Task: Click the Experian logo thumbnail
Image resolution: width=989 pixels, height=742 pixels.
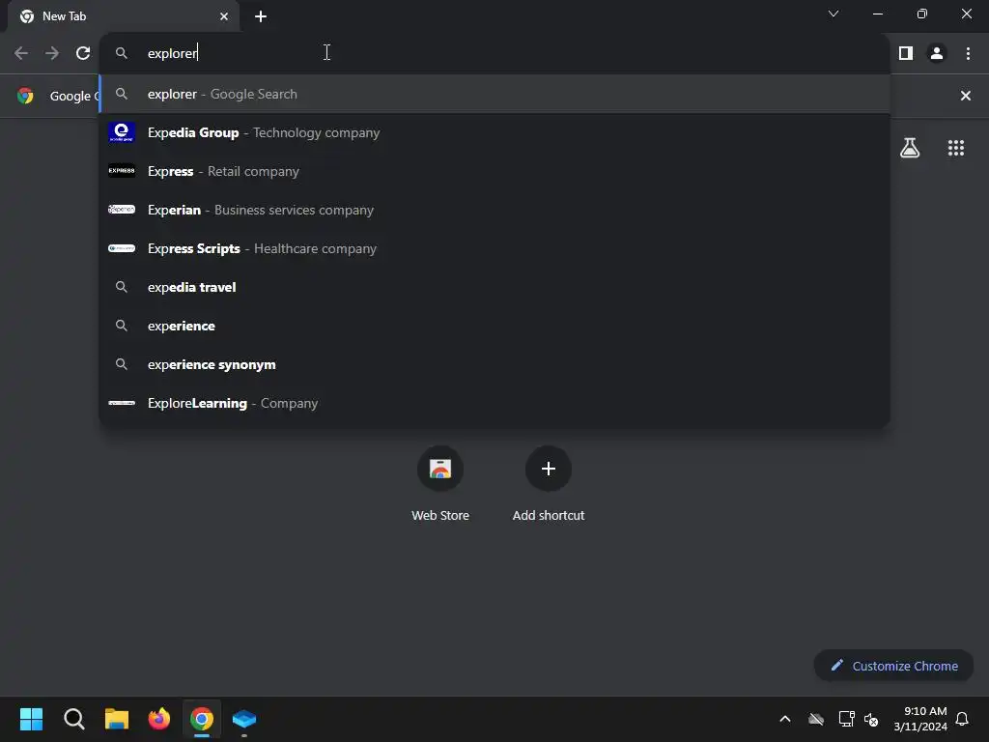Action: click(122, 210)
